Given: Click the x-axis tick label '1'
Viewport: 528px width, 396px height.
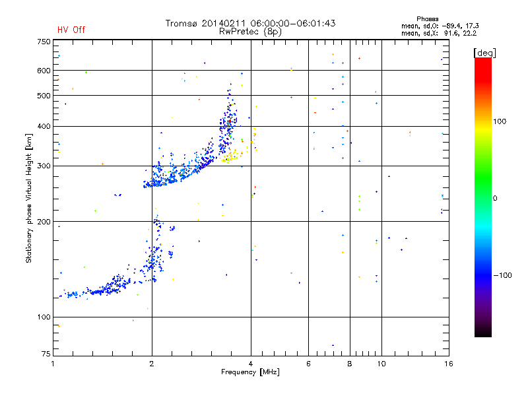Looking at the screenshot, I should (53, 364).
